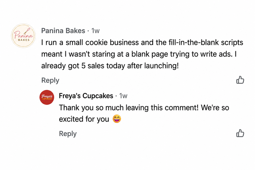Open the Panina Bakes username link
This screenshot has height=170, width=255.
[x=63, y=31]
